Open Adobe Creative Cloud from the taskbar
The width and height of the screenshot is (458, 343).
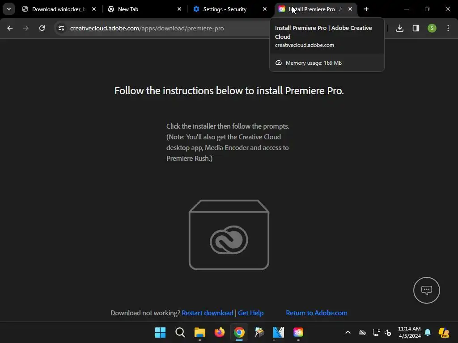pos(298,332)
